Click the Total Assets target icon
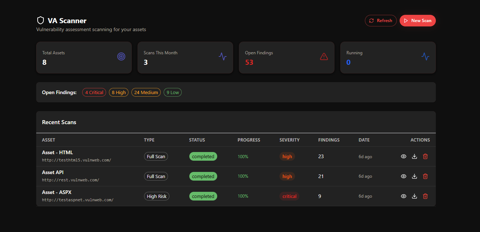 pos(121,56)
